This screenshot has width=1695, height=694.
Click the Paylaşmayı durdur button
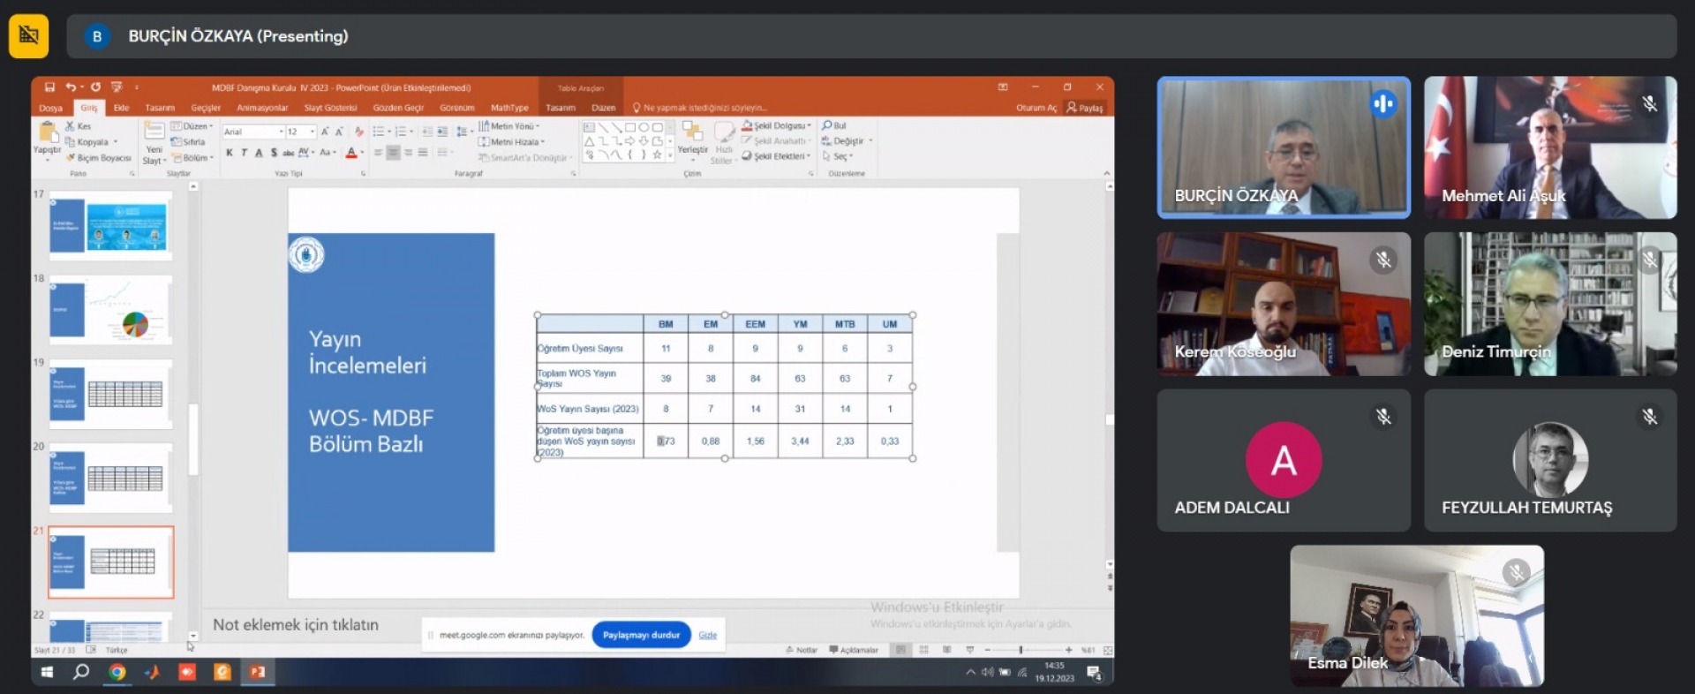point(641,635)
